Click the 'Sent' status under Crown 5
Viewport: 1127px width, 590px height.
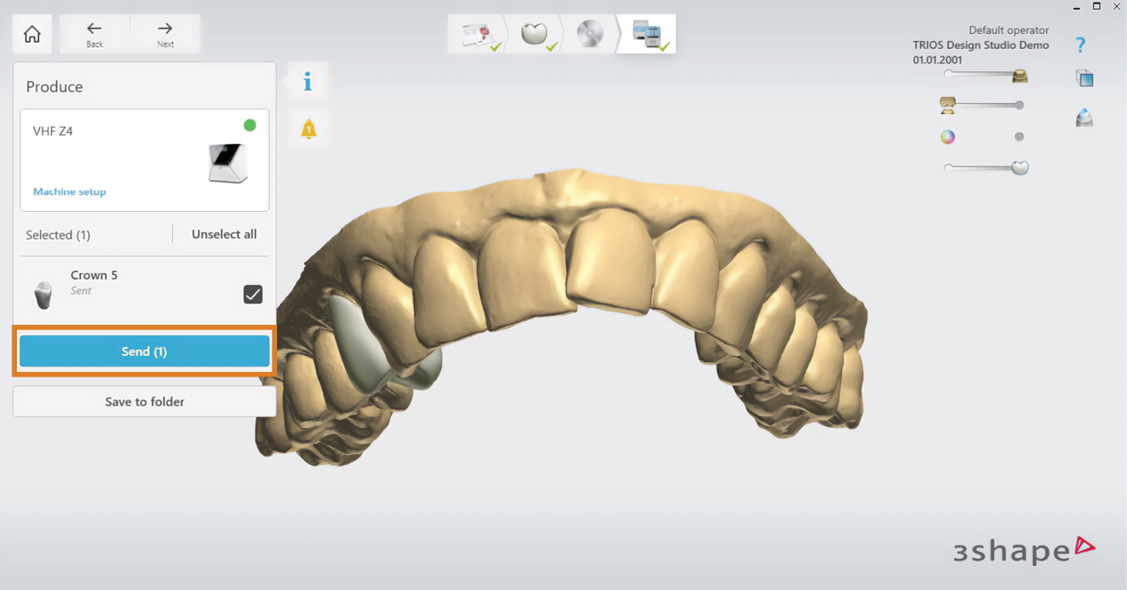(81, 290)
